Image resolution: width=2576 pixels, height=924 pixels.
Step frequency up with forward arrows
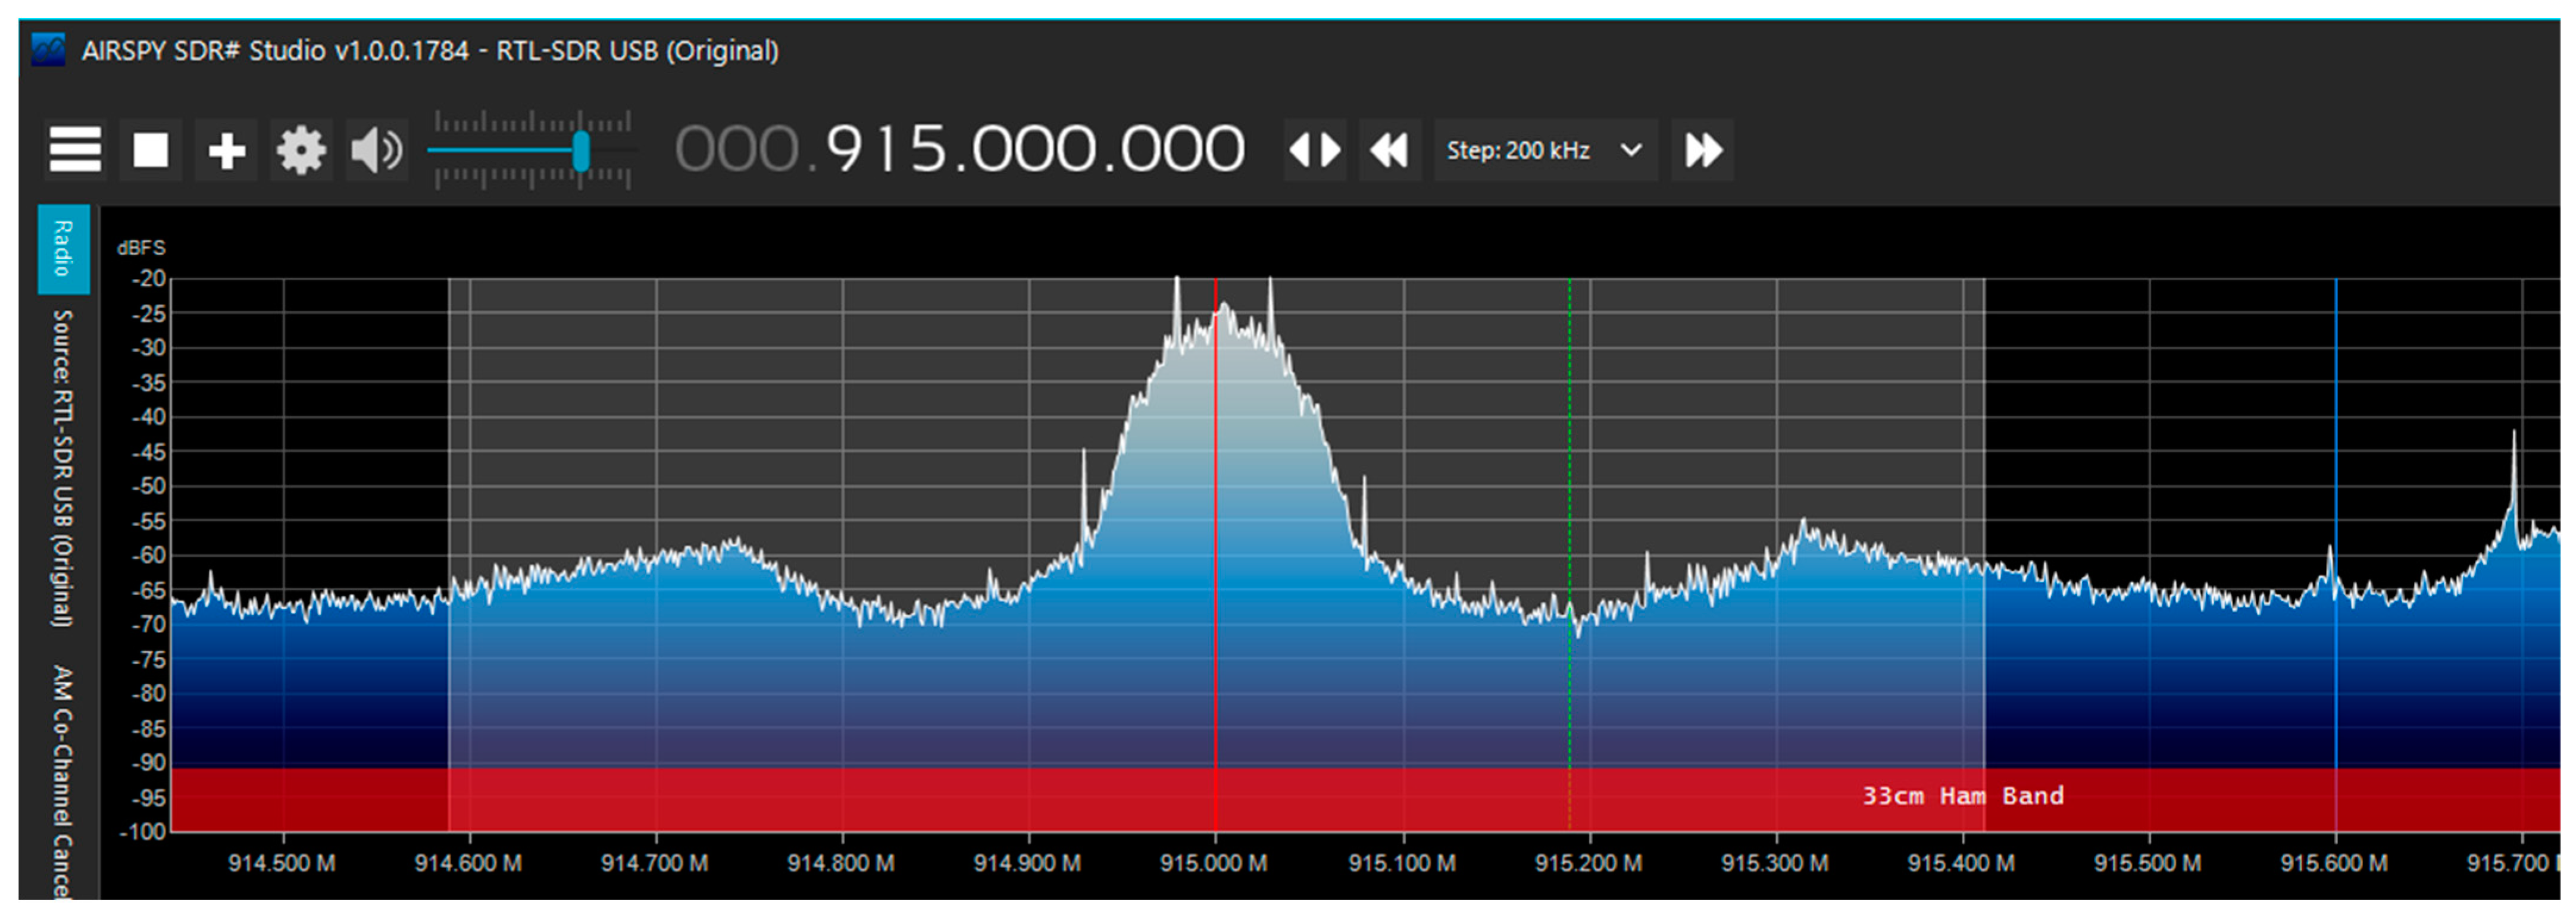click(x=1702, y=150)
